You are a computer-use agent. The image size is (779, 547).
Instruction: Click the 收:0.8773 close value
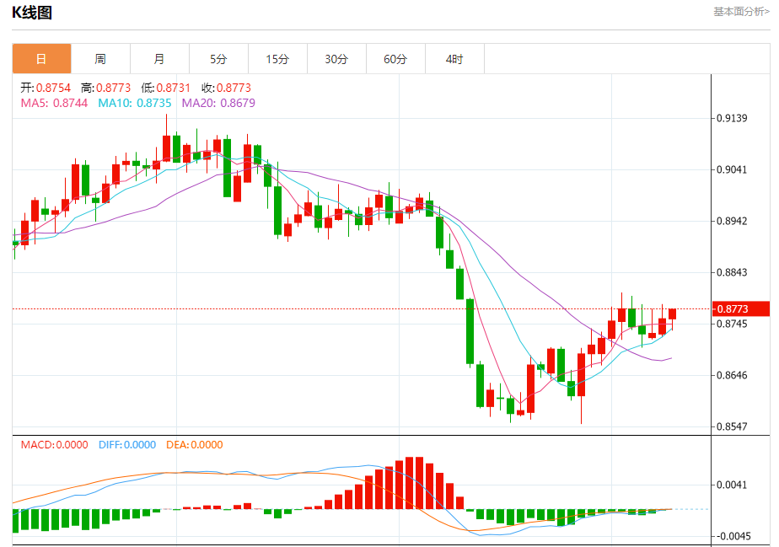(x=226, y=88)
